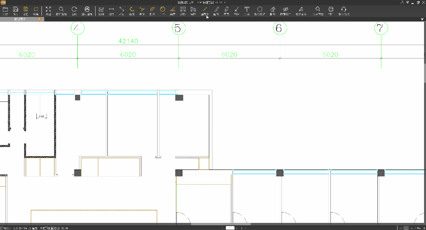Click the page number field in status bar
426x230 pixels.
click(230, 228)
